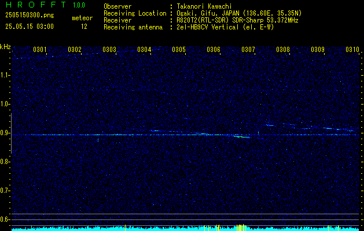Screen dimensions: 364x231
Task: Click the 0307 time marker
Action: coord(248,50)
